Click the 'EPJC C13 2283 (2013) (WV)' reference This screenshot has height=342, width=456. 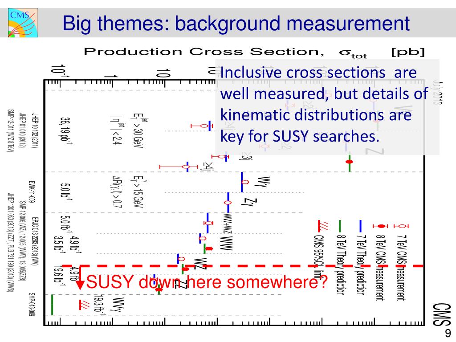(35, 241)
